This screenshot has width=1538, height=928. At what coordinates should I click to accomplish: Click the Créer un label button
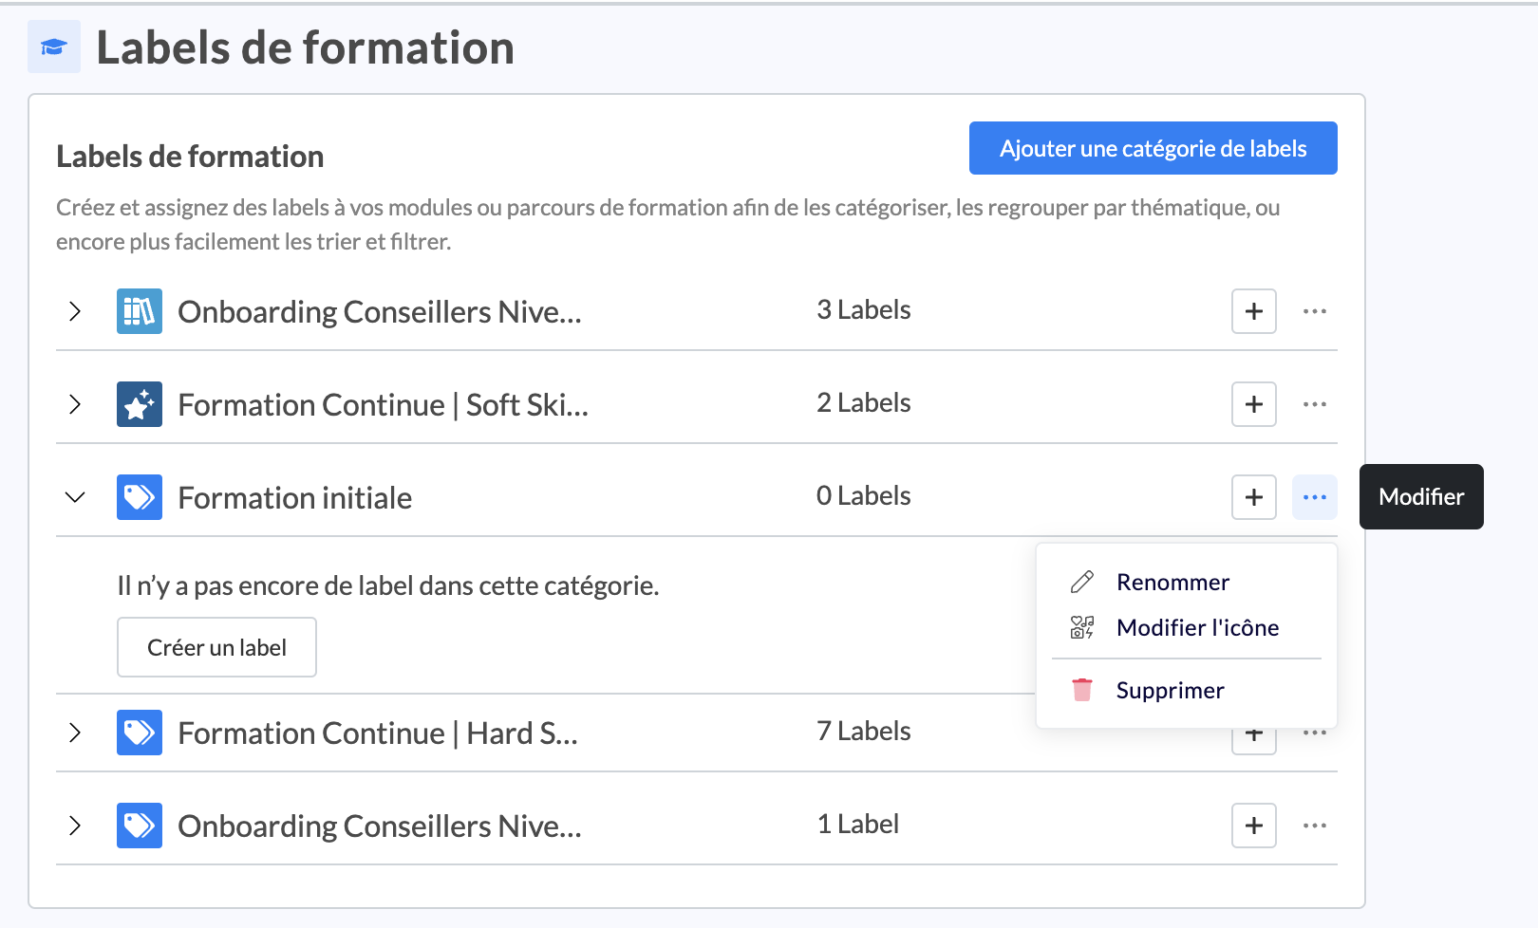pos(216,647)
